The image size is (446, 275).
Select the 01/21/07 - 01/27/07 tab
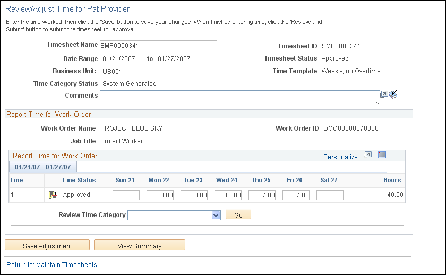[x=42, y=167]
